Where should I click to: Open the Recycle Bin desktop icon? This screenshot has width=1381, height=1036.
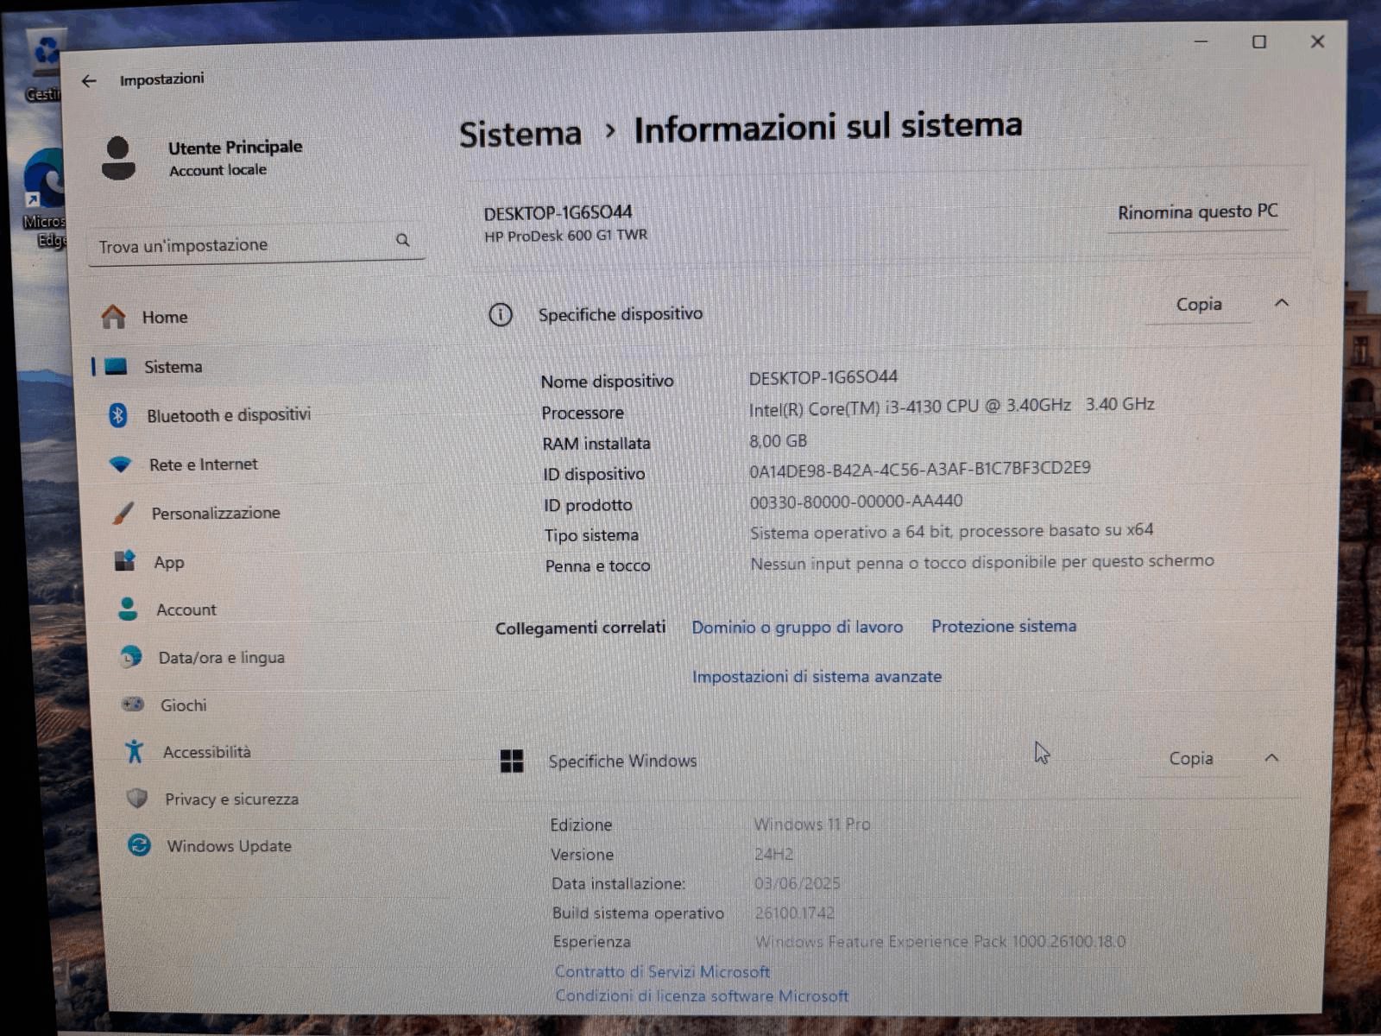coord(45,66)
